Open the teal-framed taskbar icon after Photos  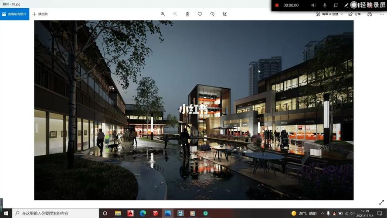pyautogui.click(x=180, y=213)
